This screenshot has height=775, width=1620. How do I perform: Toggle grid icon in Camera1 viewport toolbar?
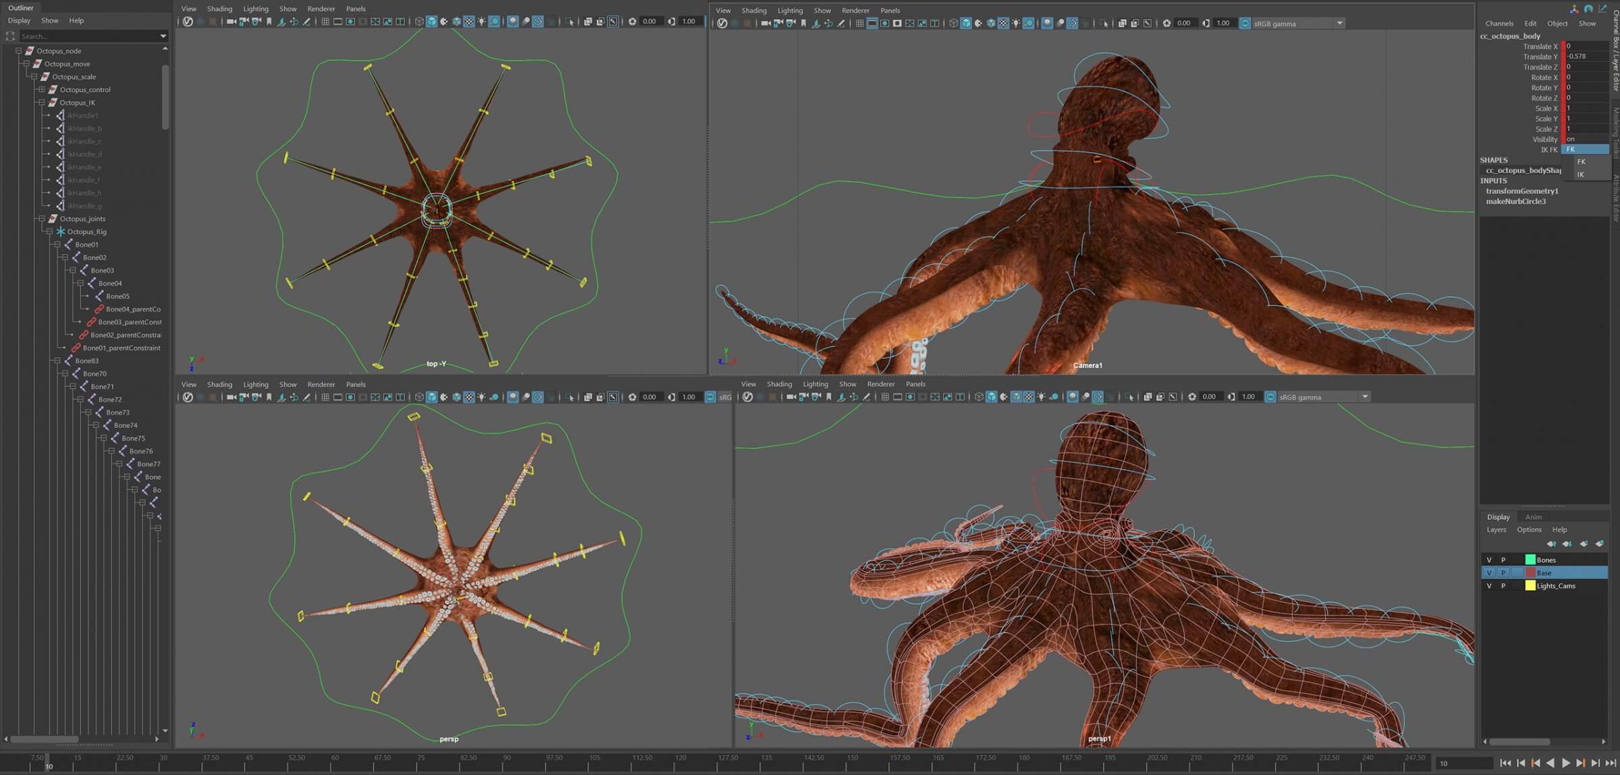(859, 23)
